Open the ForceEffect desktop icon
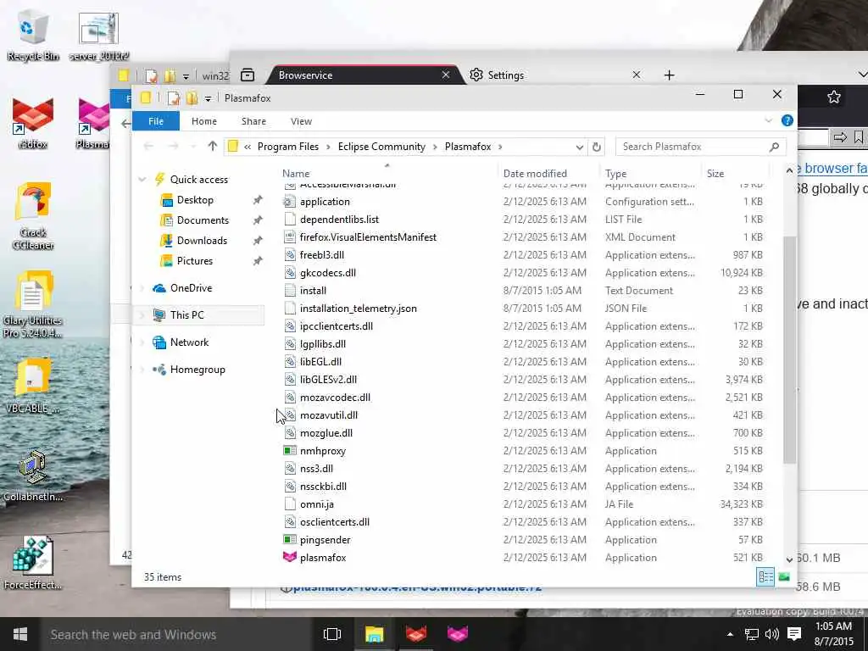This screenshot has height=651, width=868. (33, 563)
